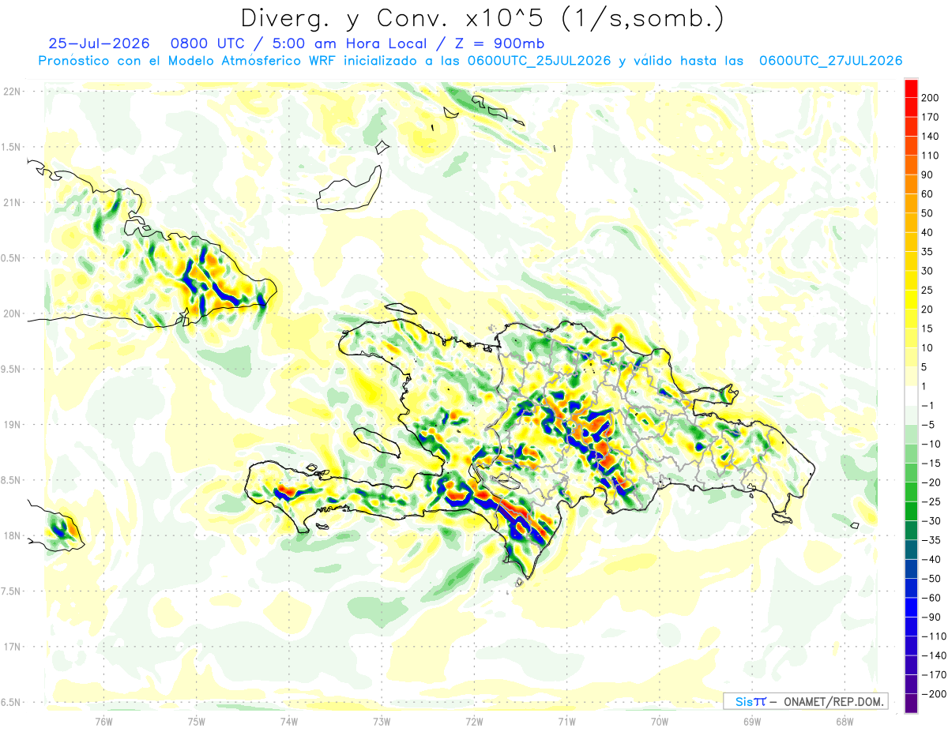
Task: Select the "71W" longitude label
Action: [566, 721]
